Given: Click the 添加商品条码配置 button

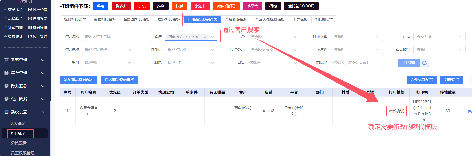Looking at the screenshot, I should pos(78,80).
